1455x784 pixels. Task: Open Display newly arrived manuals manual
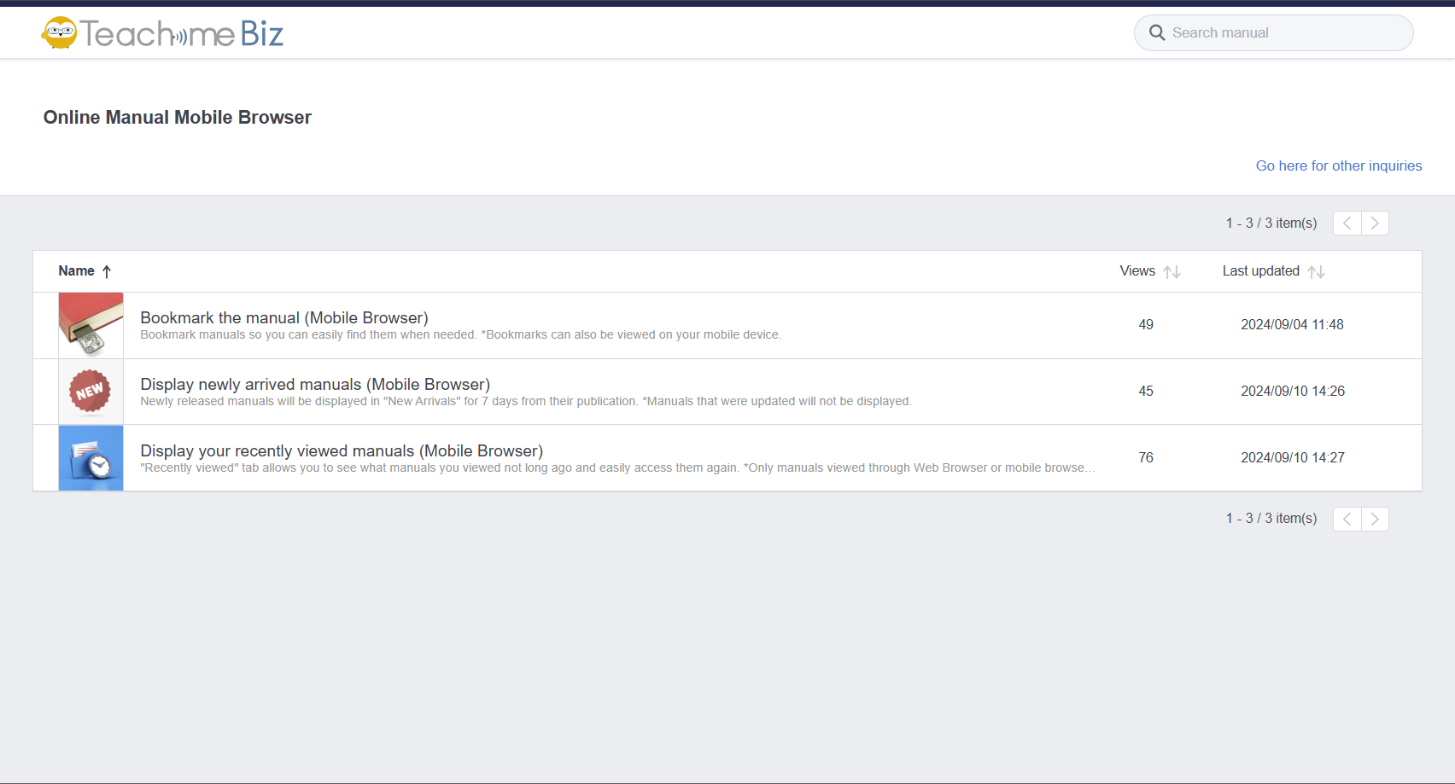[x=315, y=384]
